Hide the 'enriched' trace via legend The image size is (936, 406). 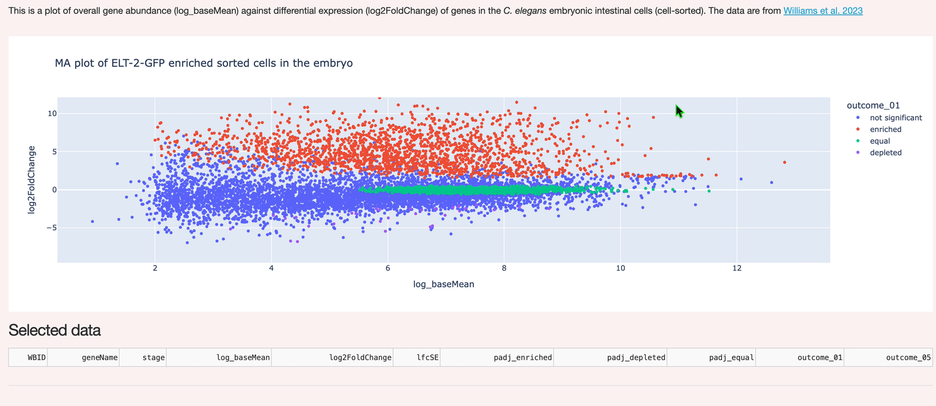tap(885, 130)
